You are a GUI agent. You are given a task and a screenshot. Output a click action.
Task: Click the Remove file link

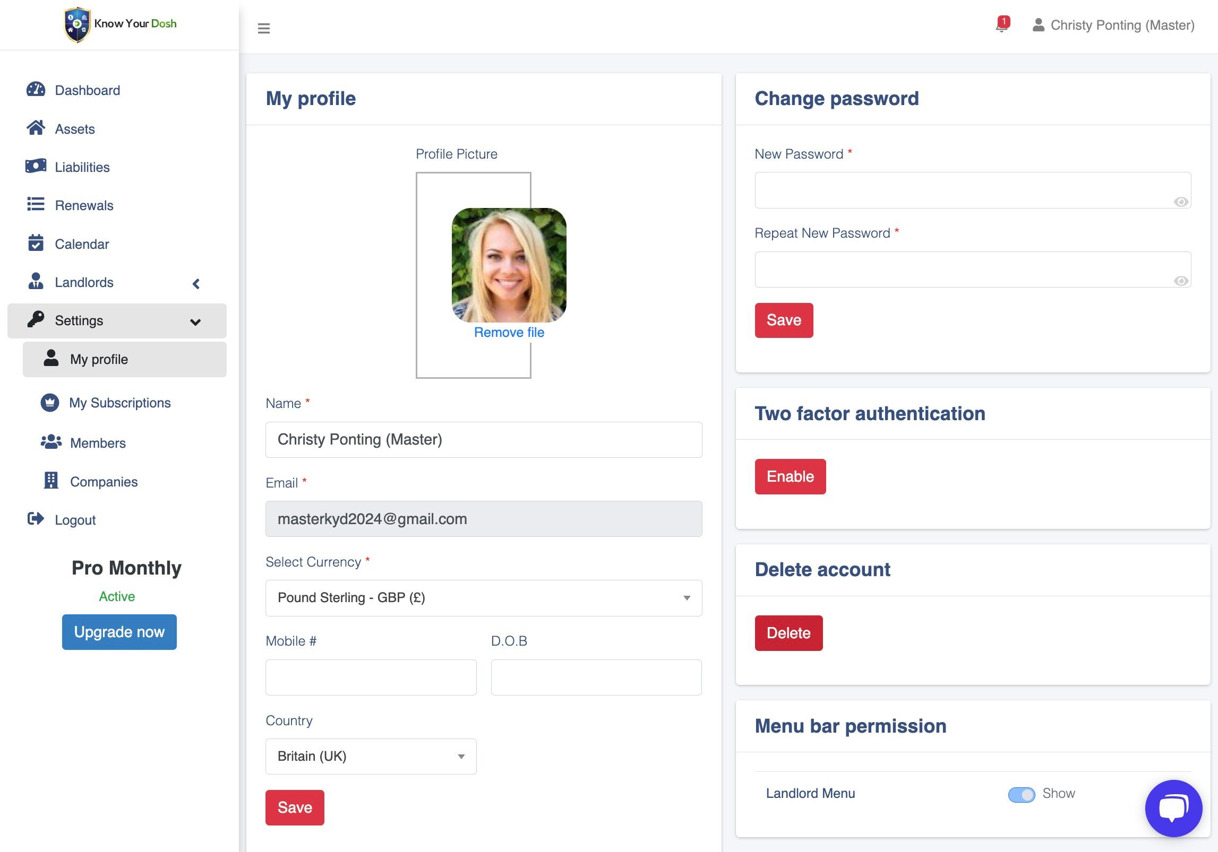[509, 332]
